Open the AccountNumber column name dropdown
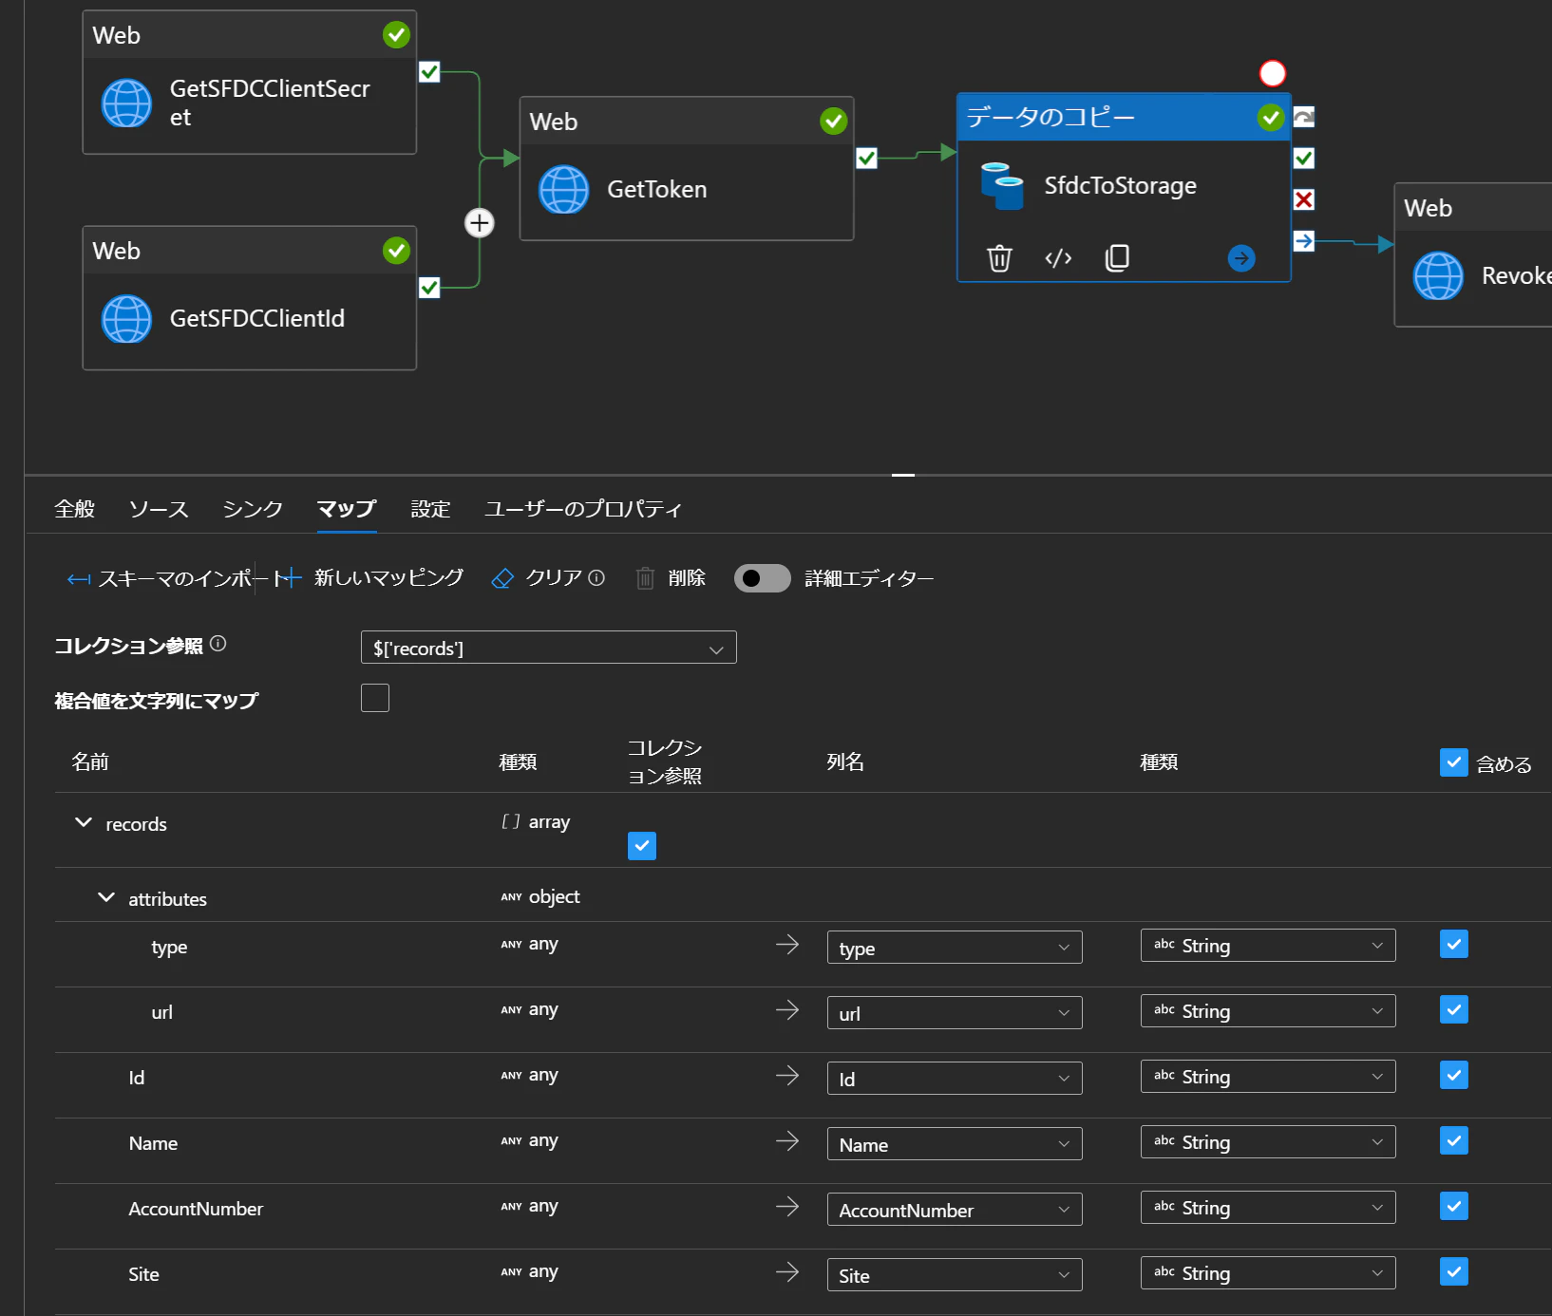Image resolution: width=1552 pixels, height=1316 pixels. coord(954,1210)
